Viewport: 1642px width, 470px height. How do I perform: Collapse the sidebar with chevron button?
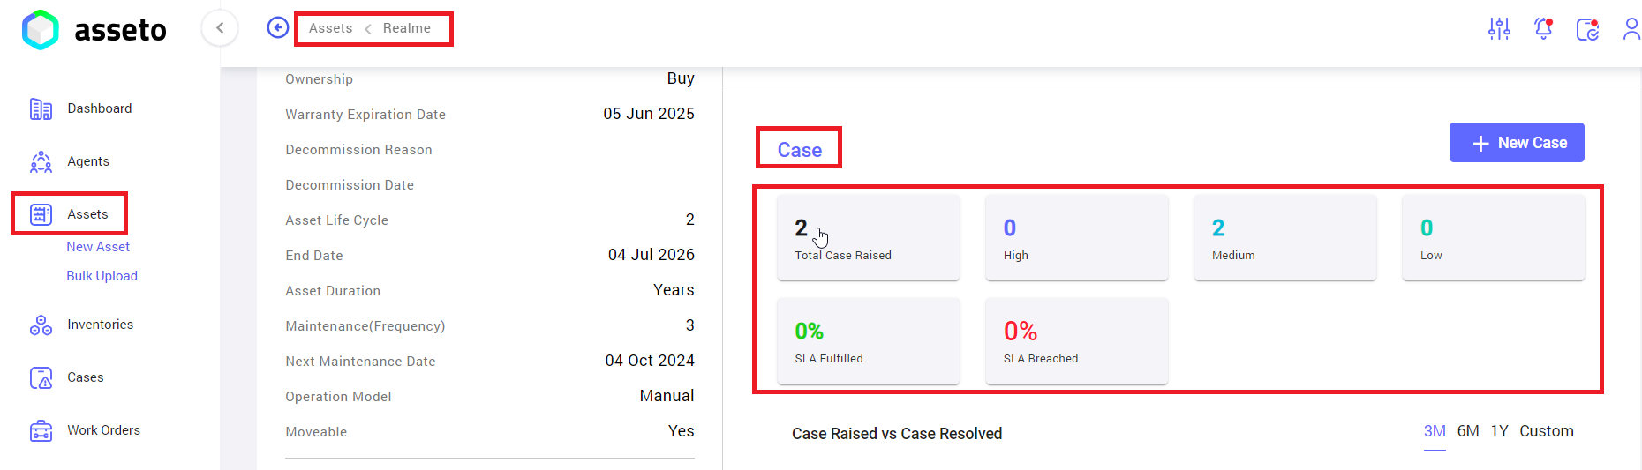pos(220,28)
